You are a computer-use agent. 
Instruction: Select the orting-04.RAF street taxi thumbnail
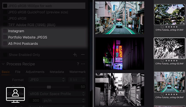169,82
